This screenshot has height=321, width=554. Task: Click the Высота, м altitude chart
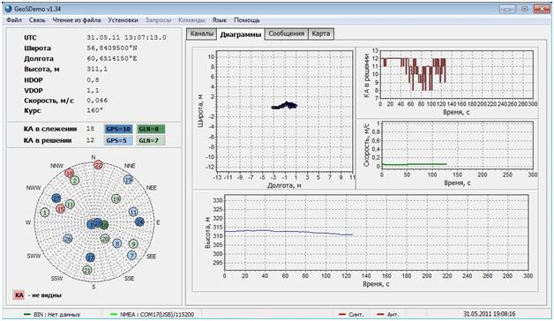[377, 233]
